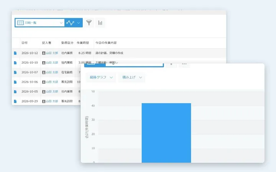Click the blue bar in the chart
Viewport: 276px width, 172px height.
[166, 133]
